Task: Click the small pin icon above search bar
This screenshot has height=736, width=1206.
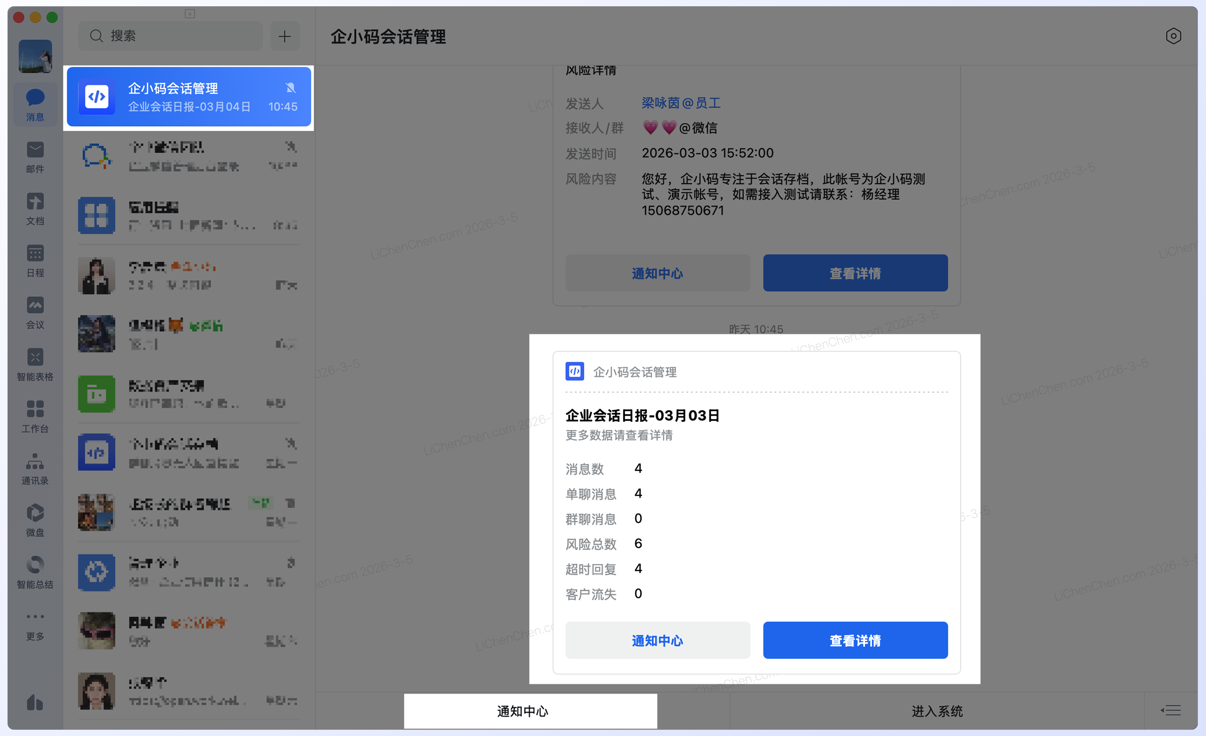Action: click(x=190, y=14)
